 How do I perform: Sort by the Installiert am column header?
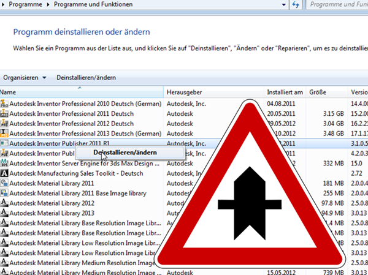285,92
